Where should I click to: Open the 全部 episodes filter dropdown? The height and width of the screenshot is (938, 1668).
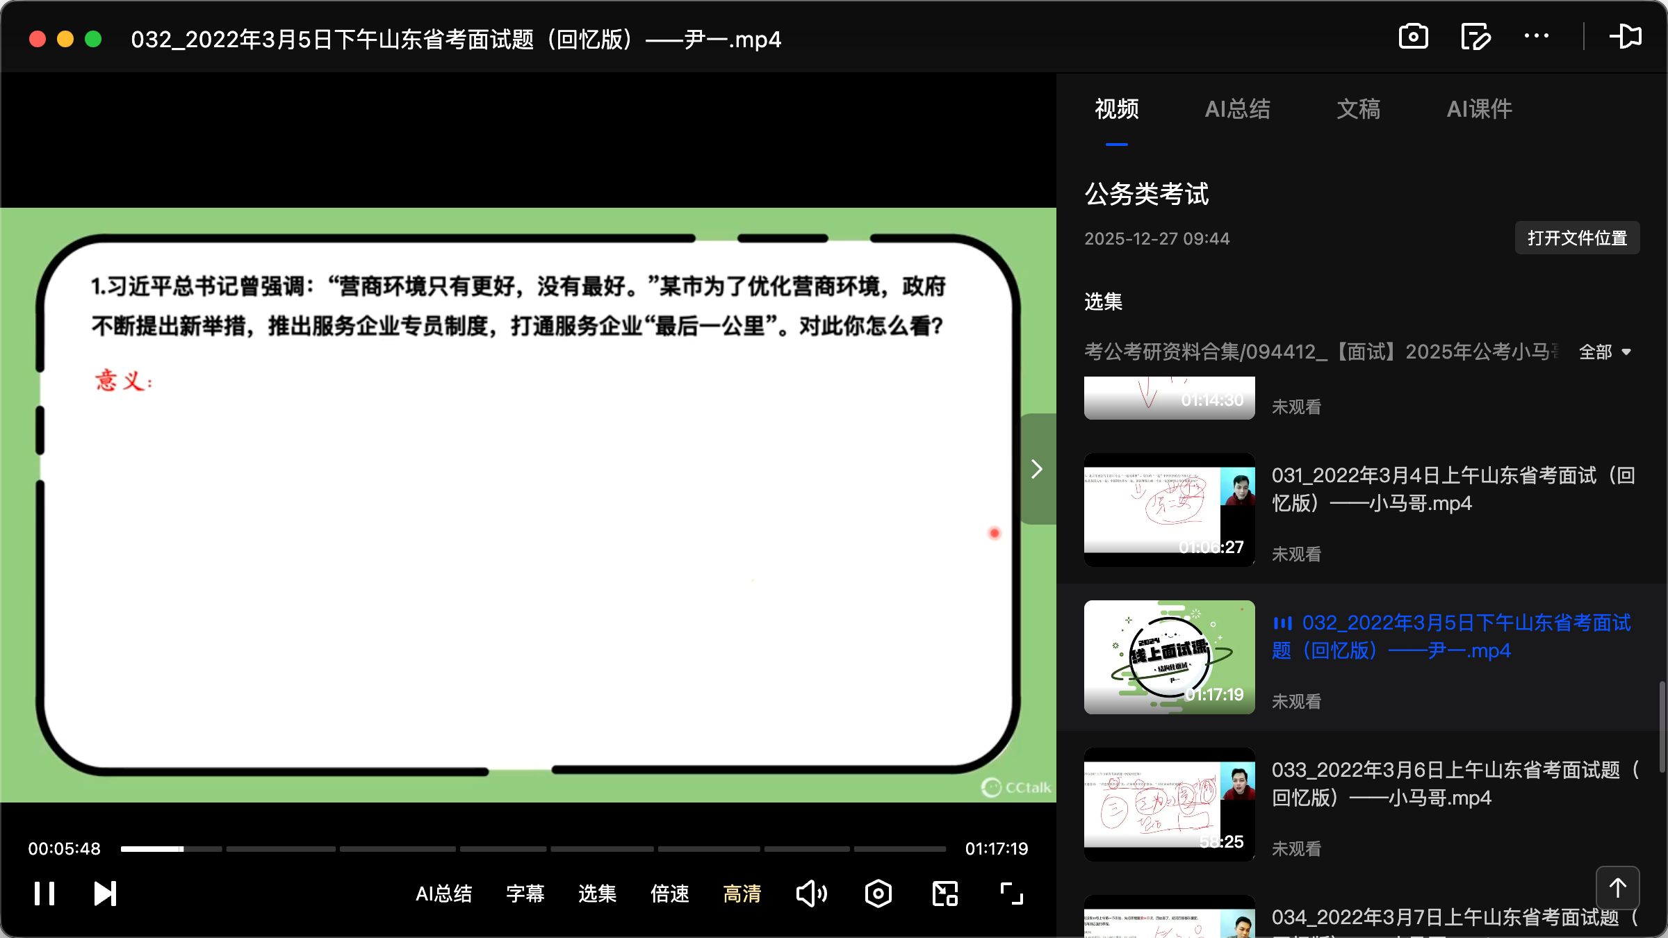point(1605,352)
